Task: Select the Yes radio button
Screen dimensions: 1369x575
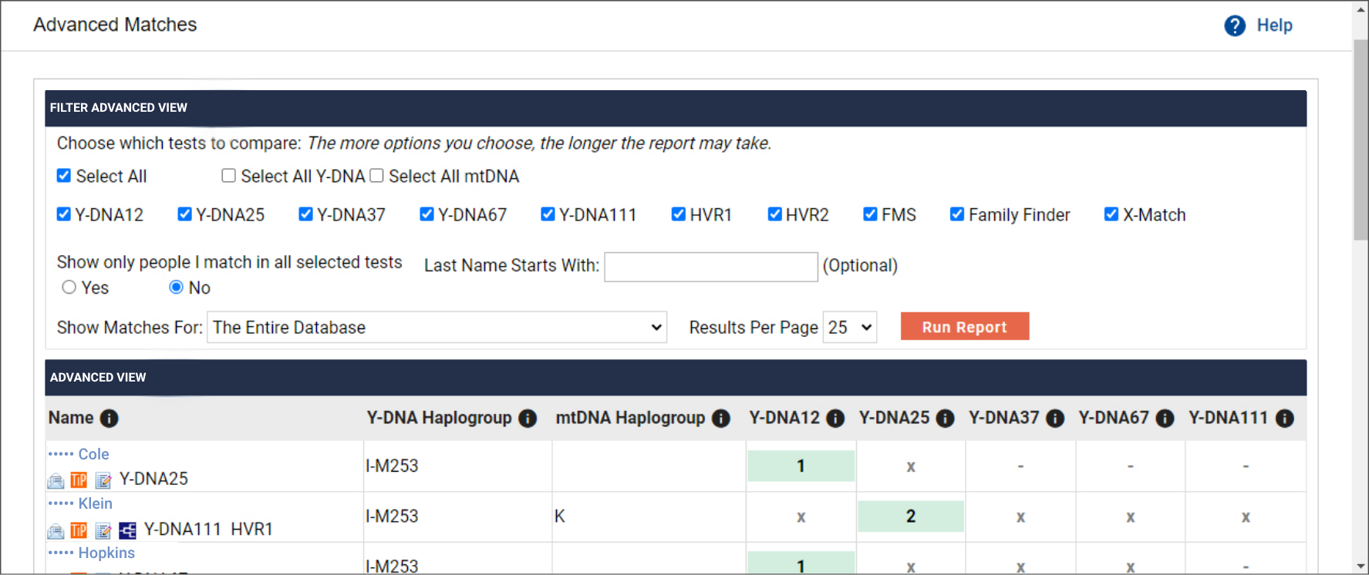Action: (x=69, y=287)
